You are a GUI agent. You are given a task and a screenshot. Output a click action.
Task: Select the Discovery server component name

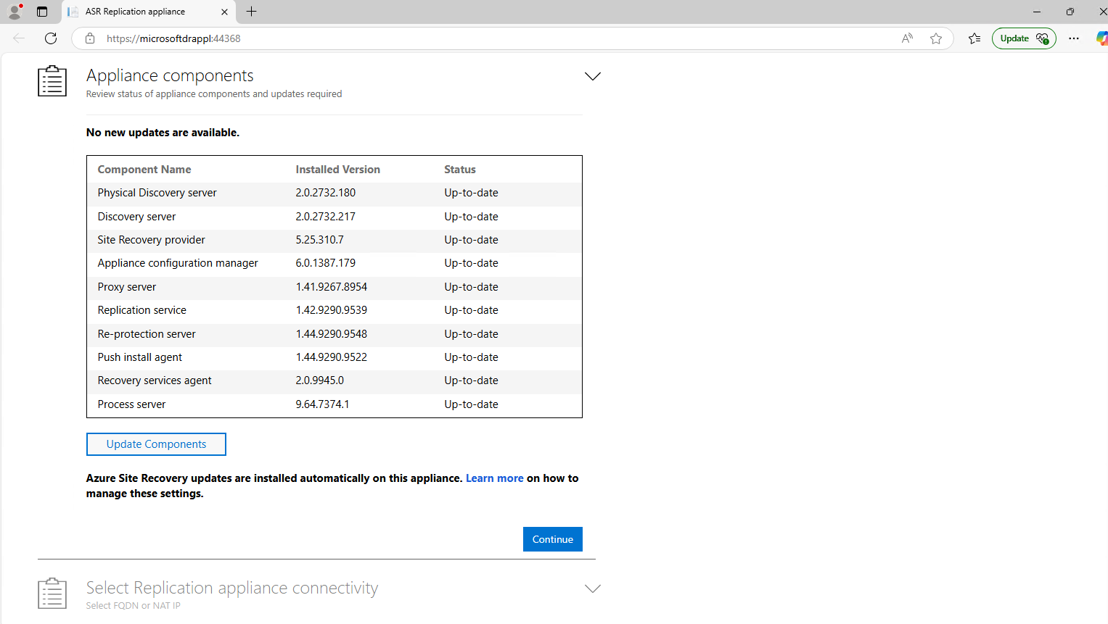pos(136,217)
